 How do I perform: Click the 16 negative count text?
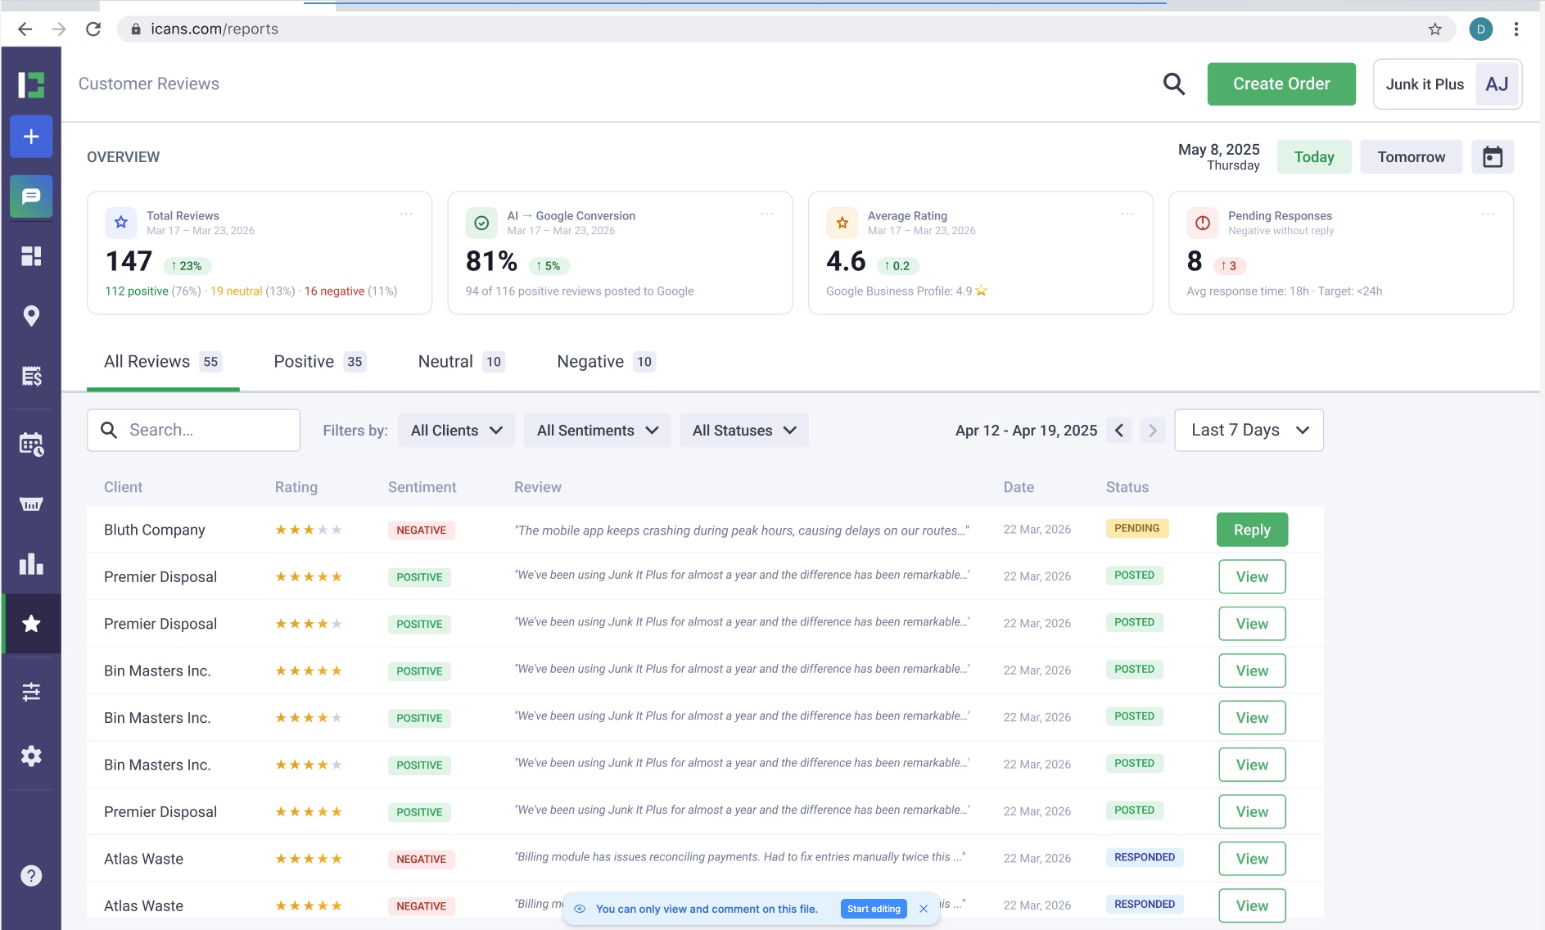[x=334, y=291]
